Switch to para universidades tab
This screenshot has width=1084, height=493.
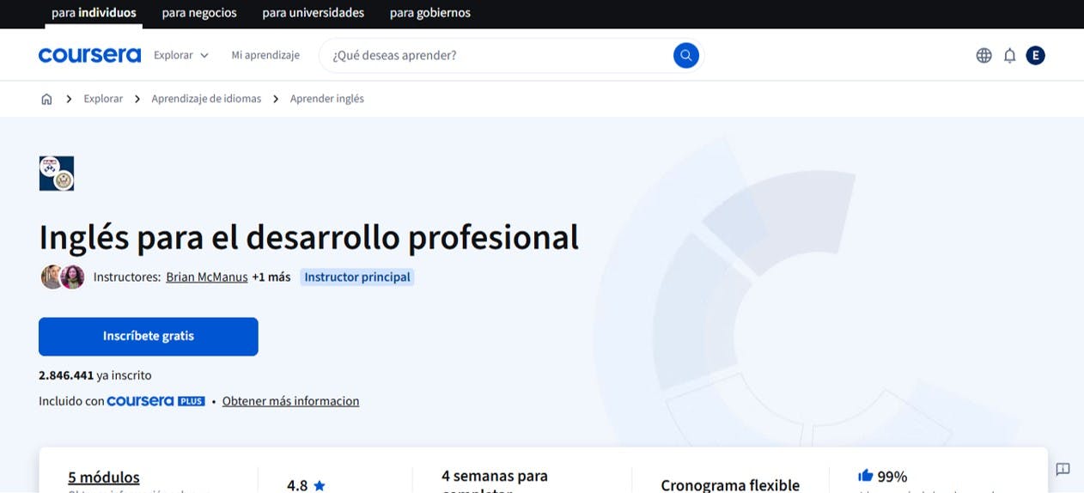coord(314,13)
